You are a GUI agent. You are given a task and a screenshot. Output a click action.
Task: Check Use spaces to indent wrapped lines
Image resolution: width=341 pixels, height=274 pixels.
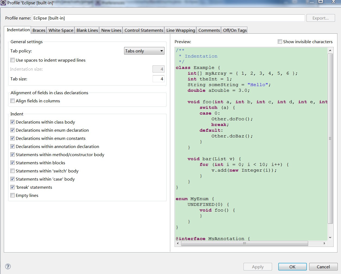12,60
